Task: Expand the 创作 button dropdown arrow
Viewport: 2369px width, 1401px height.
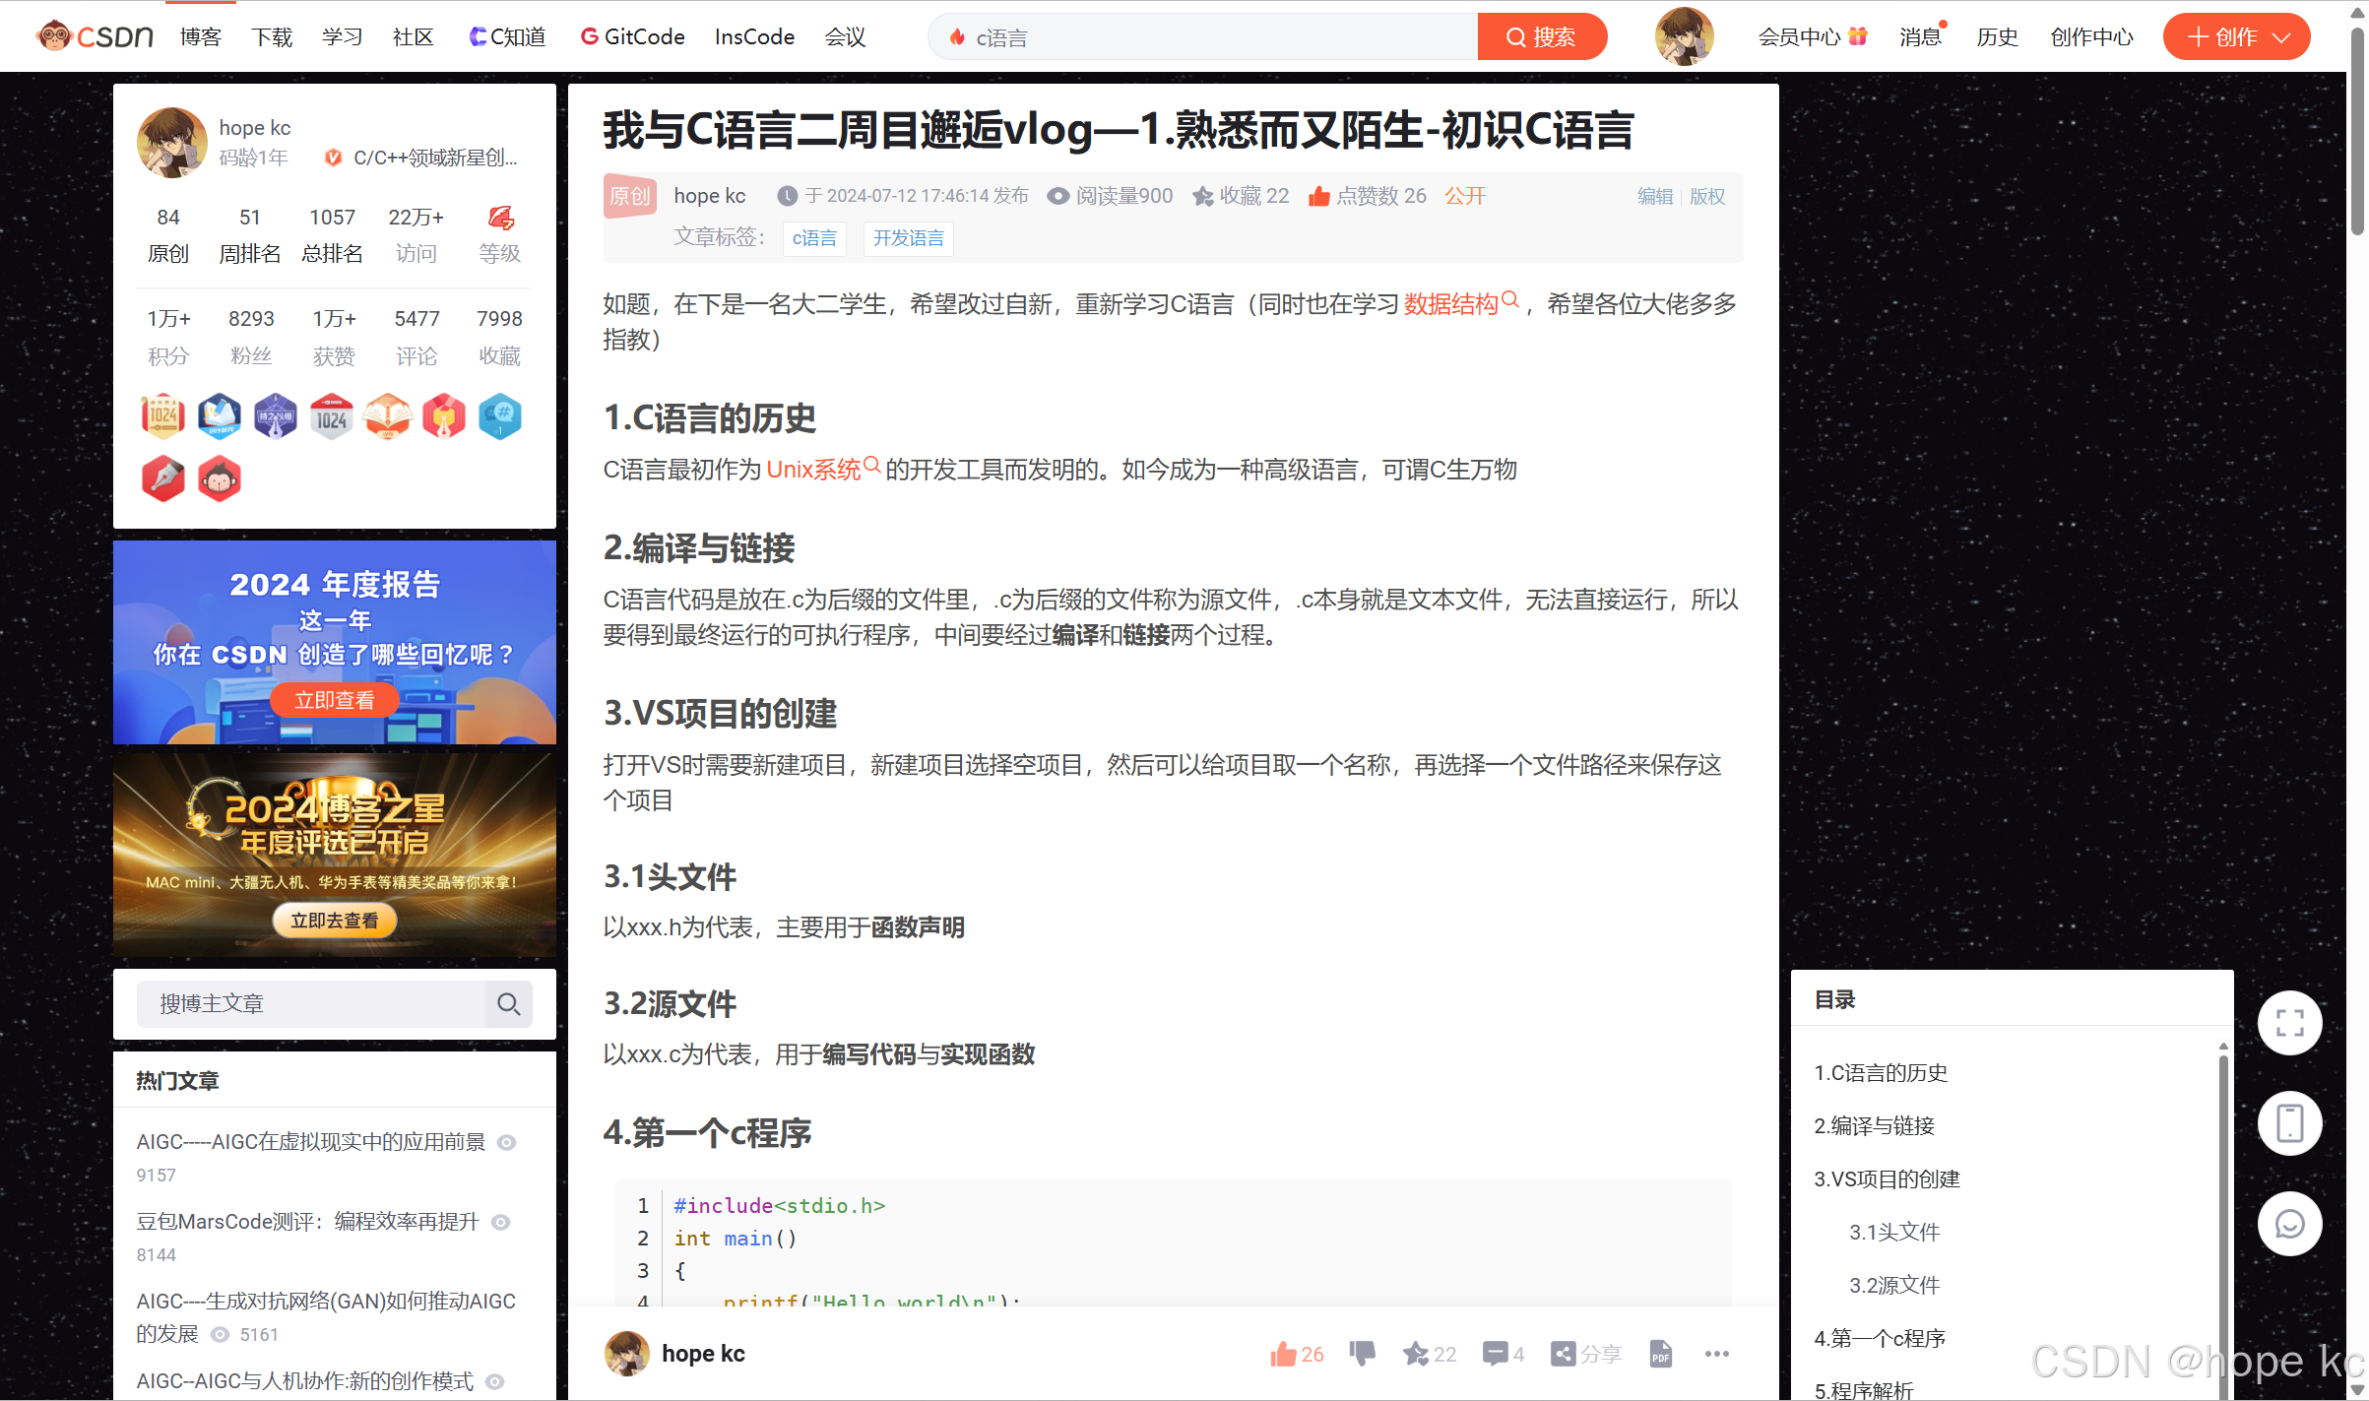Action: [2281, 37]
